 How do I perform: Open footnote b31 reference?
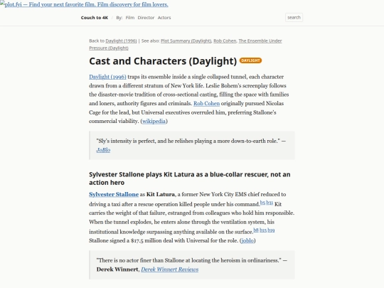(x=270, y=203)
